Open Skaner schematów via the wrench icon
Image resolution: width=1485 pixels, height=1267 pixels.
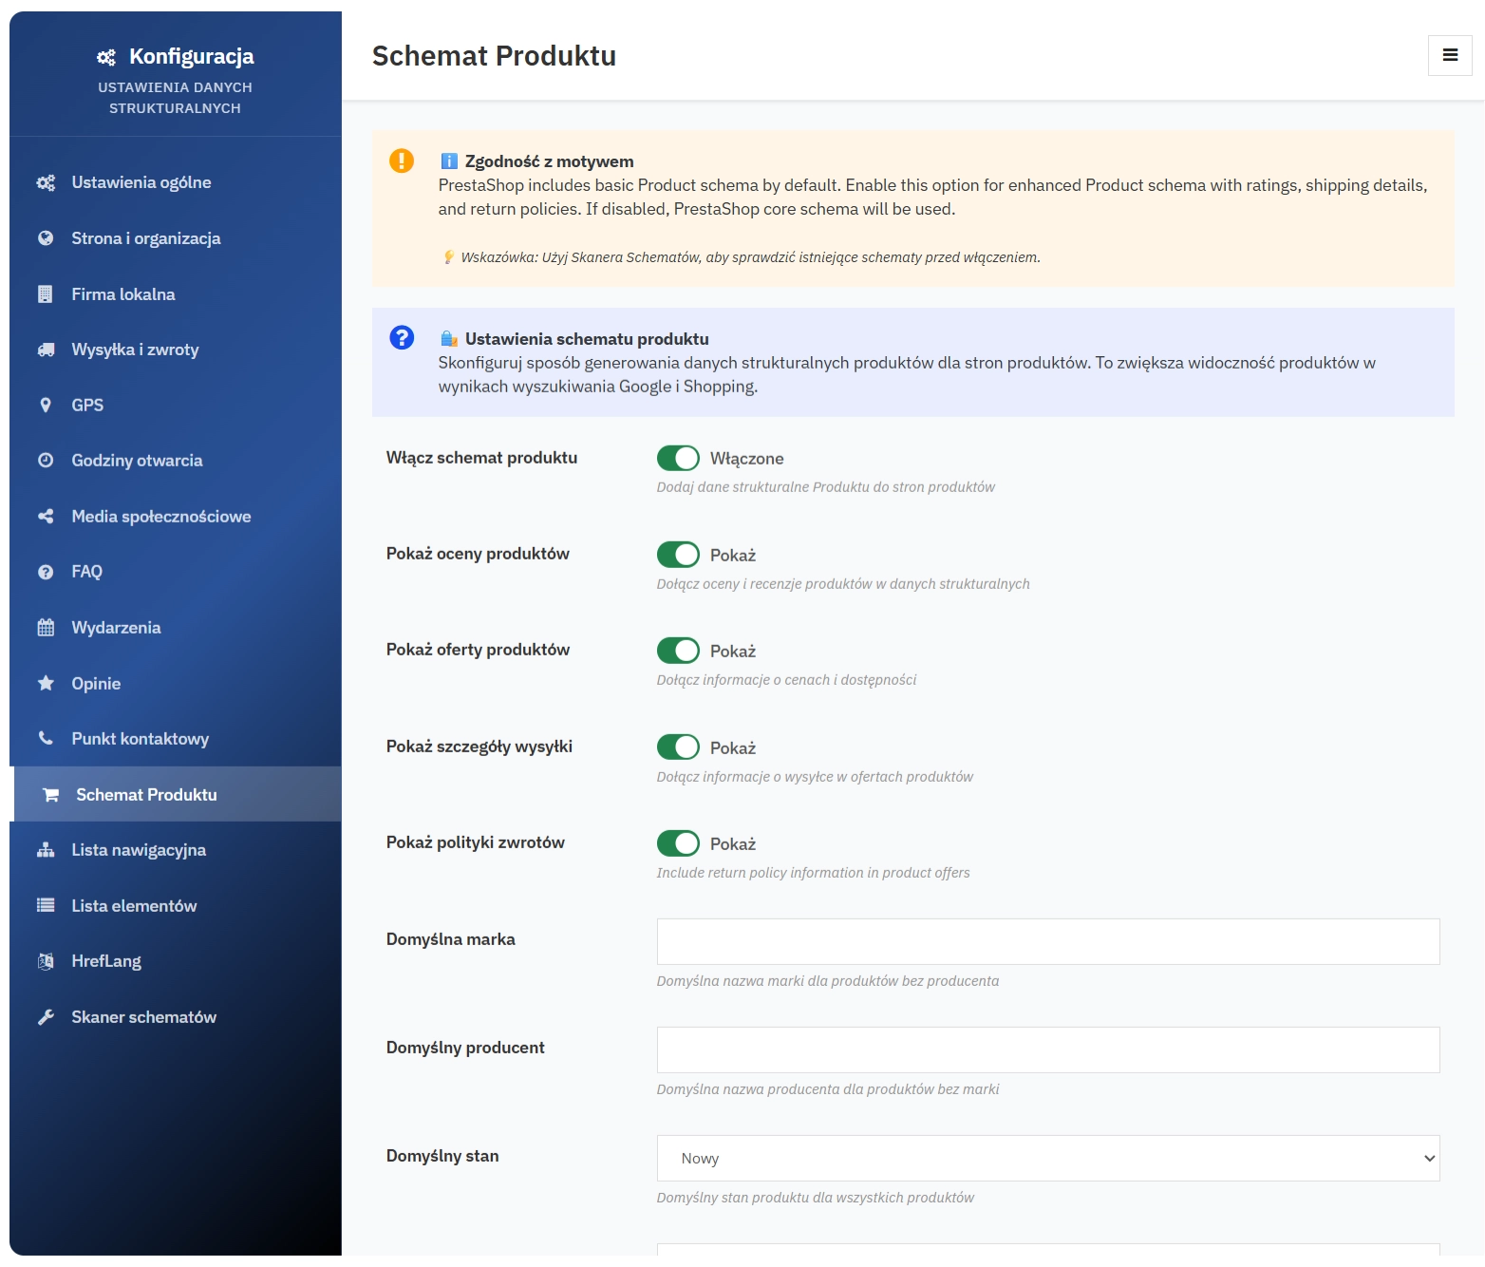coord(46,1016)
